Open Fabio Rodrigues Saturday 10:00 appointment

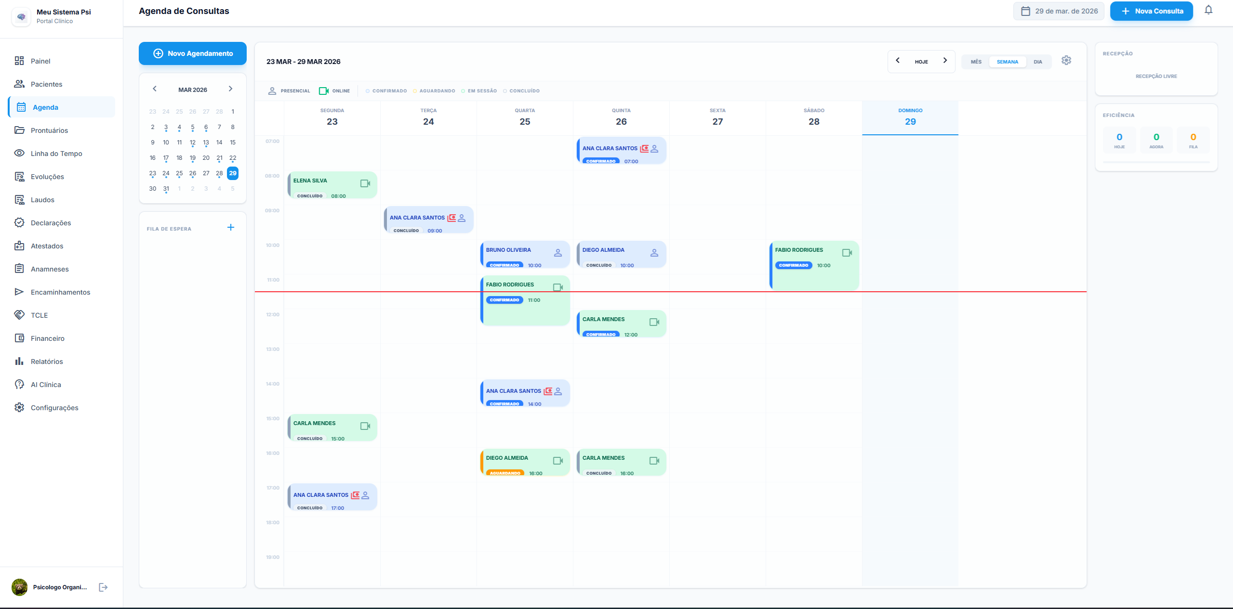814,265
